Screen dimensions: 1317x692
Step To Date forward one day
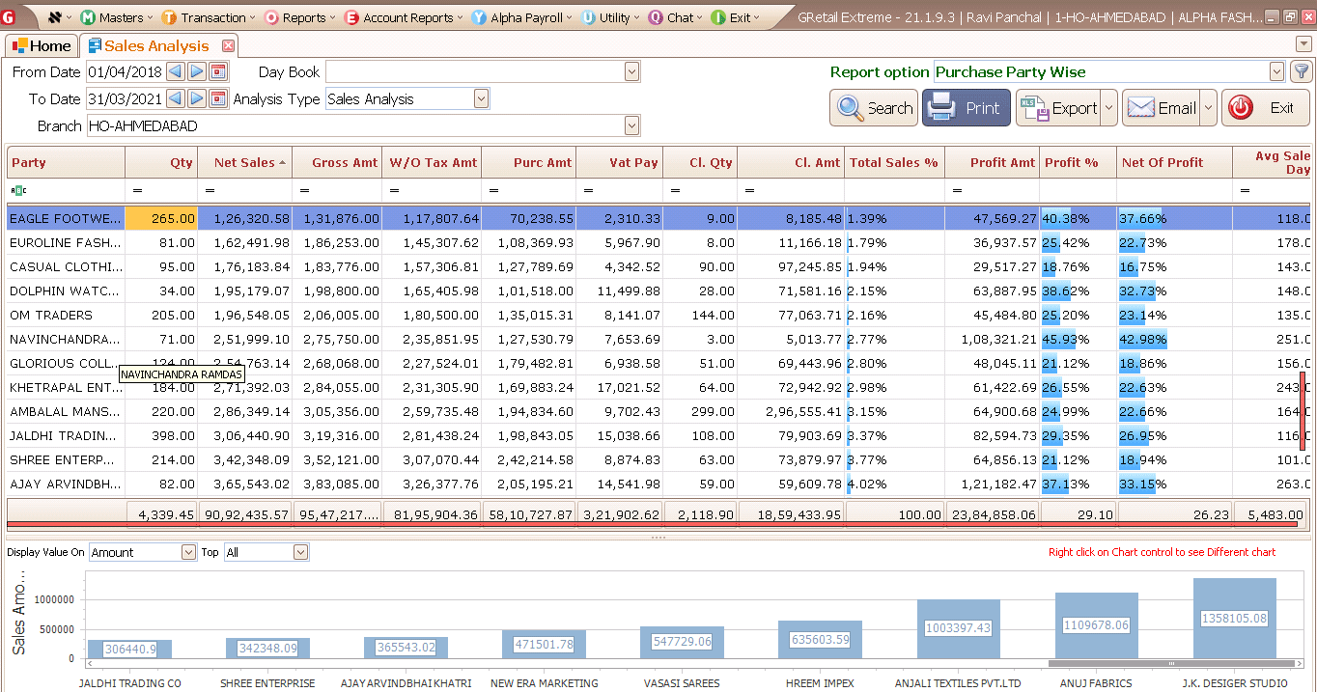point(196,98)
